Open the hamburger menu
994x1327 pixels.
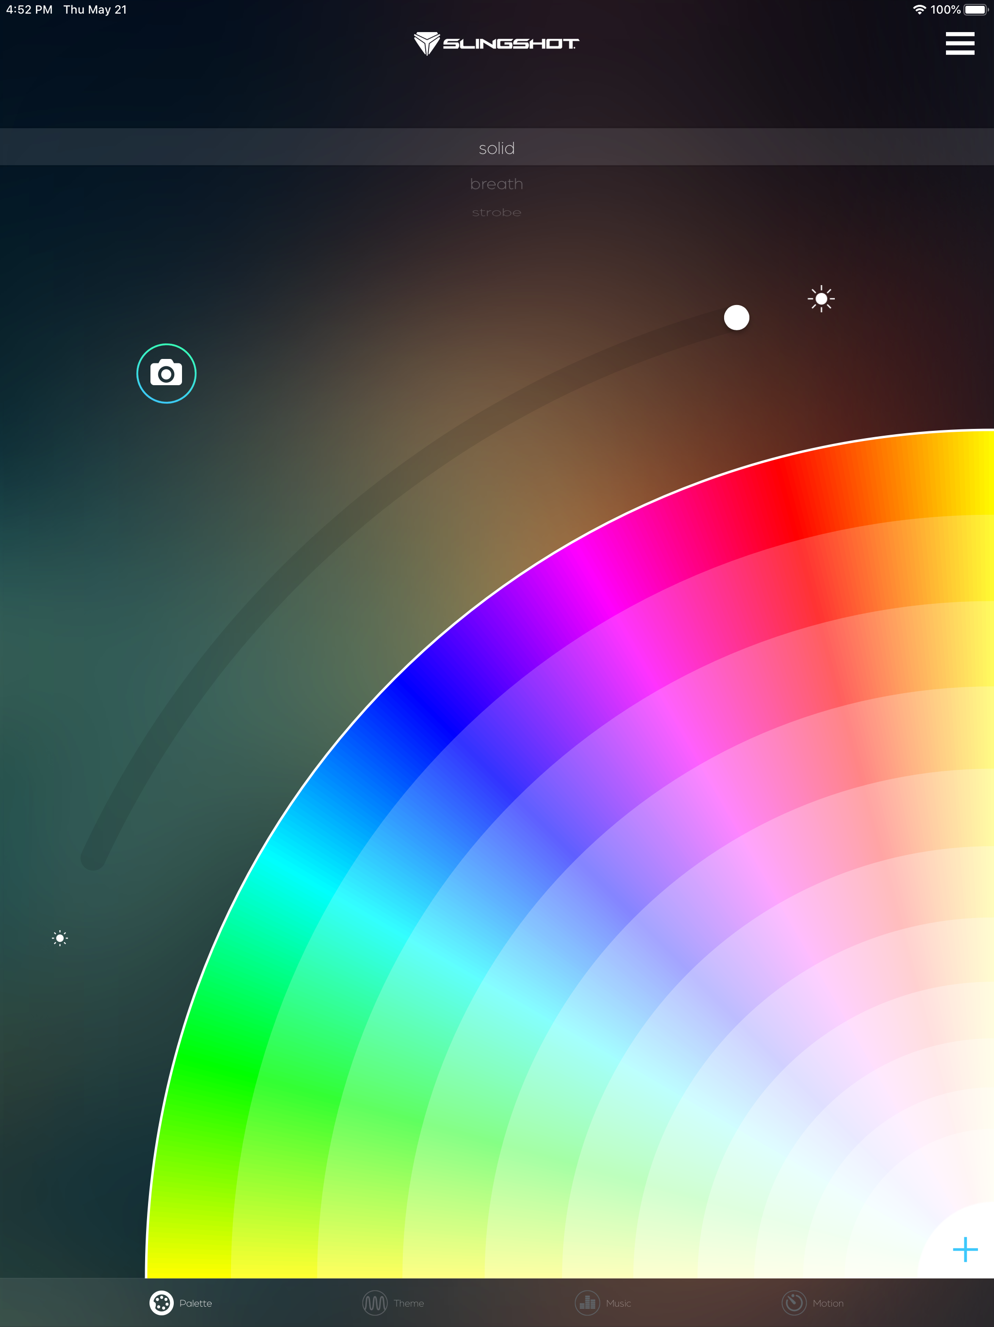(959, 44)
